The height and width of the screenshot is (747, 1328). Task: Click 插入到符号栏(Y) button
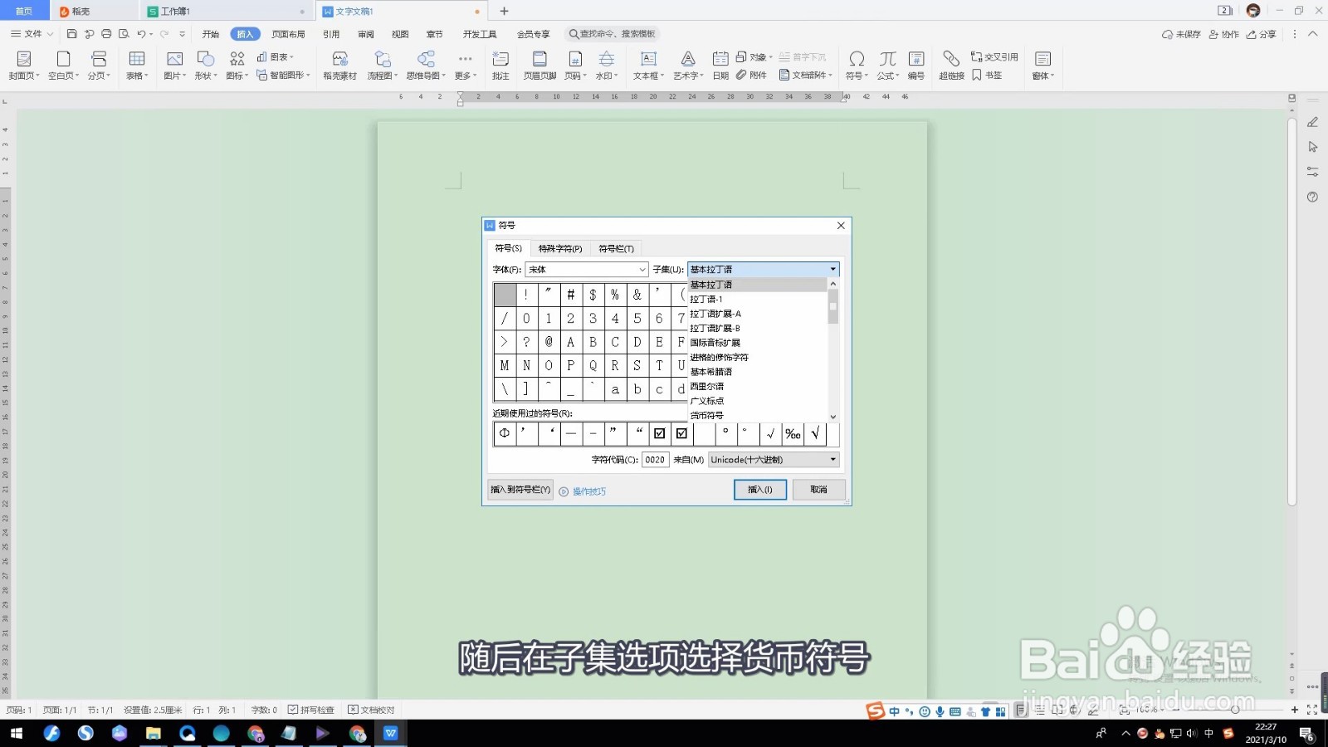(x=520, y=490)
